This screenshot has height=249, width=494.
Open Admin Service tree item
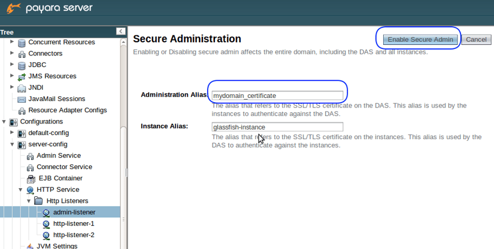[x=59, y=155]
